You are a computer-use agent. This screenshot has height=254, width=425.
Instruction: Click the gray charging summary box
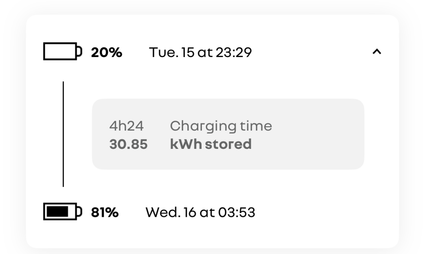(228, 134)
